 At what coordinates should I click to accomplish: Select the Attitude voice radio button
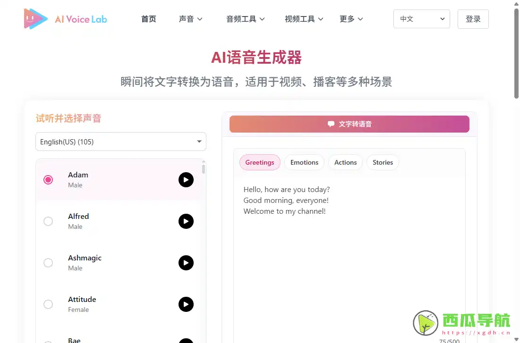48,304
